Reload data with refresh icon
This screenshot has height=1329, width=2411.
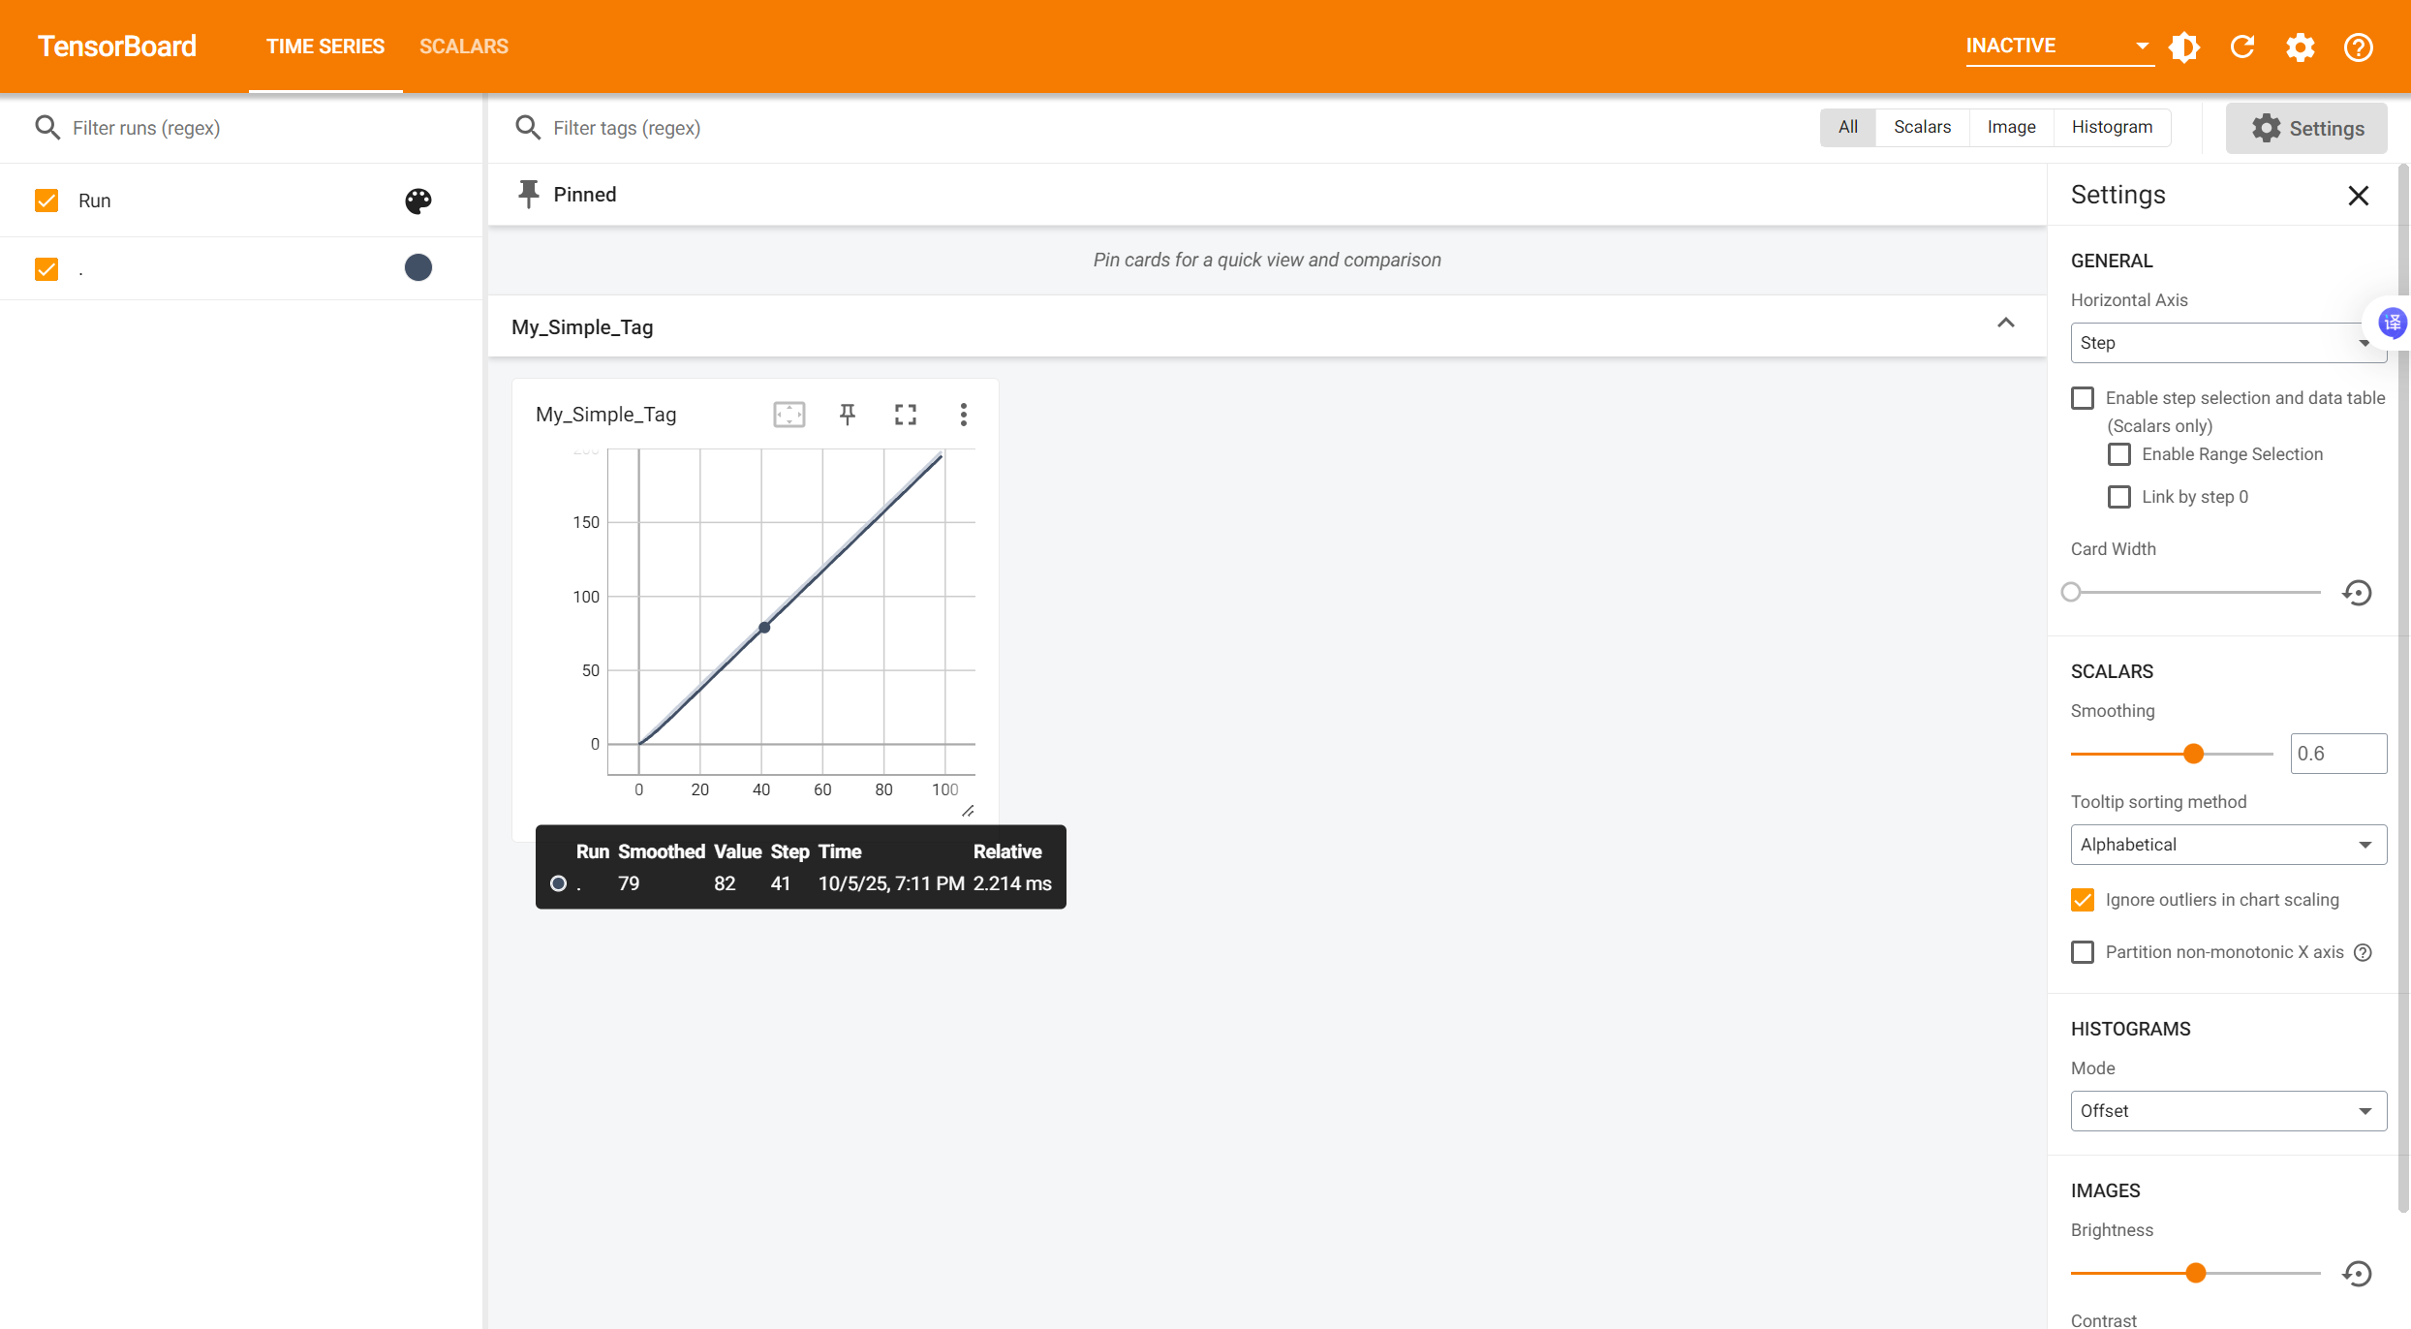pyautogui.click(x=2242, y=46)
